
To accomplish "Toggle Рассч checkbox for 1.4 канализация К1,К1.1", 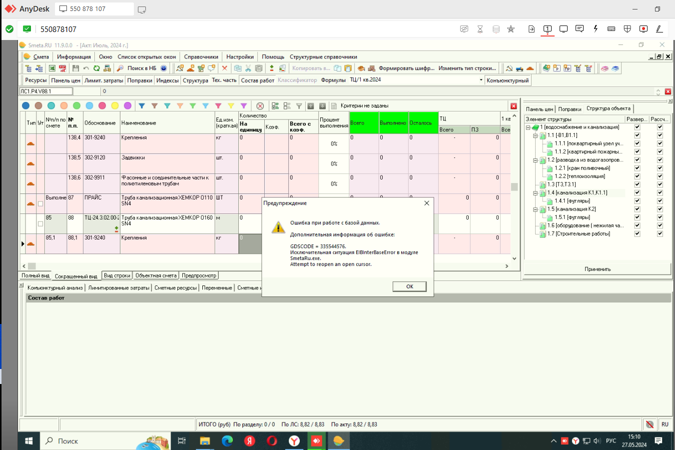I will (660, 192).
